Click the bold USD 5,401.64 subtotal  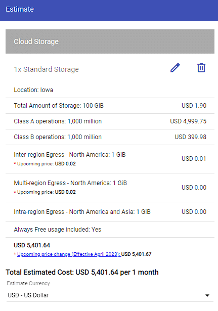coord(32,245)
